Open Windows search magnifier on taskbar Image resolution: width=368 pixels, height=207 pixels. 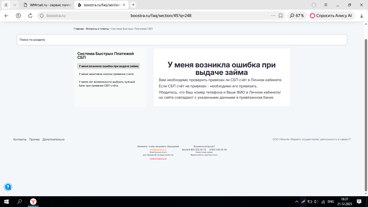click(x=19, y=202)
